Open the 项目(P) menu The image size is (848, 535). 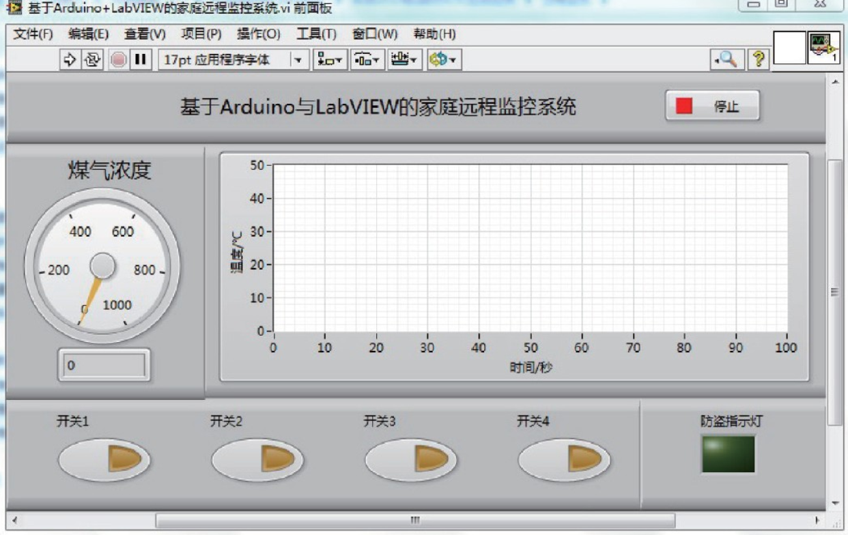pyautogui.click(x=201, y=33)
